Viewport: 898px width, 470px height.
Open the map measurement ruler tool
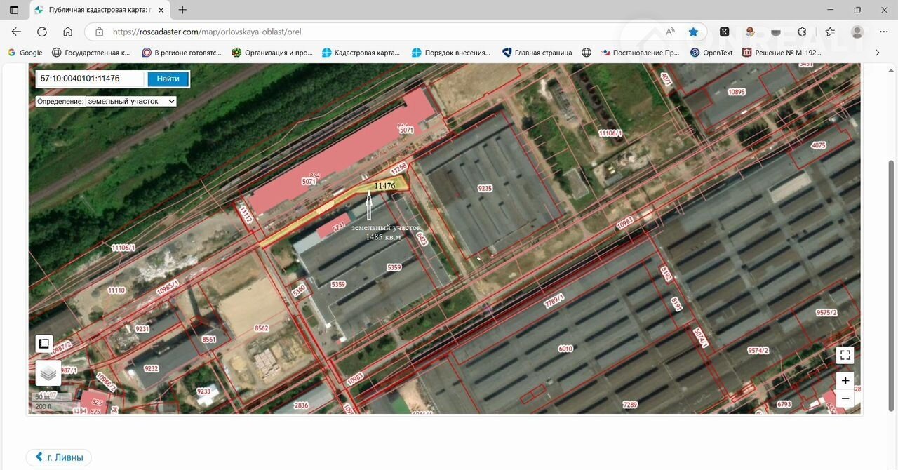coord(44,344)
